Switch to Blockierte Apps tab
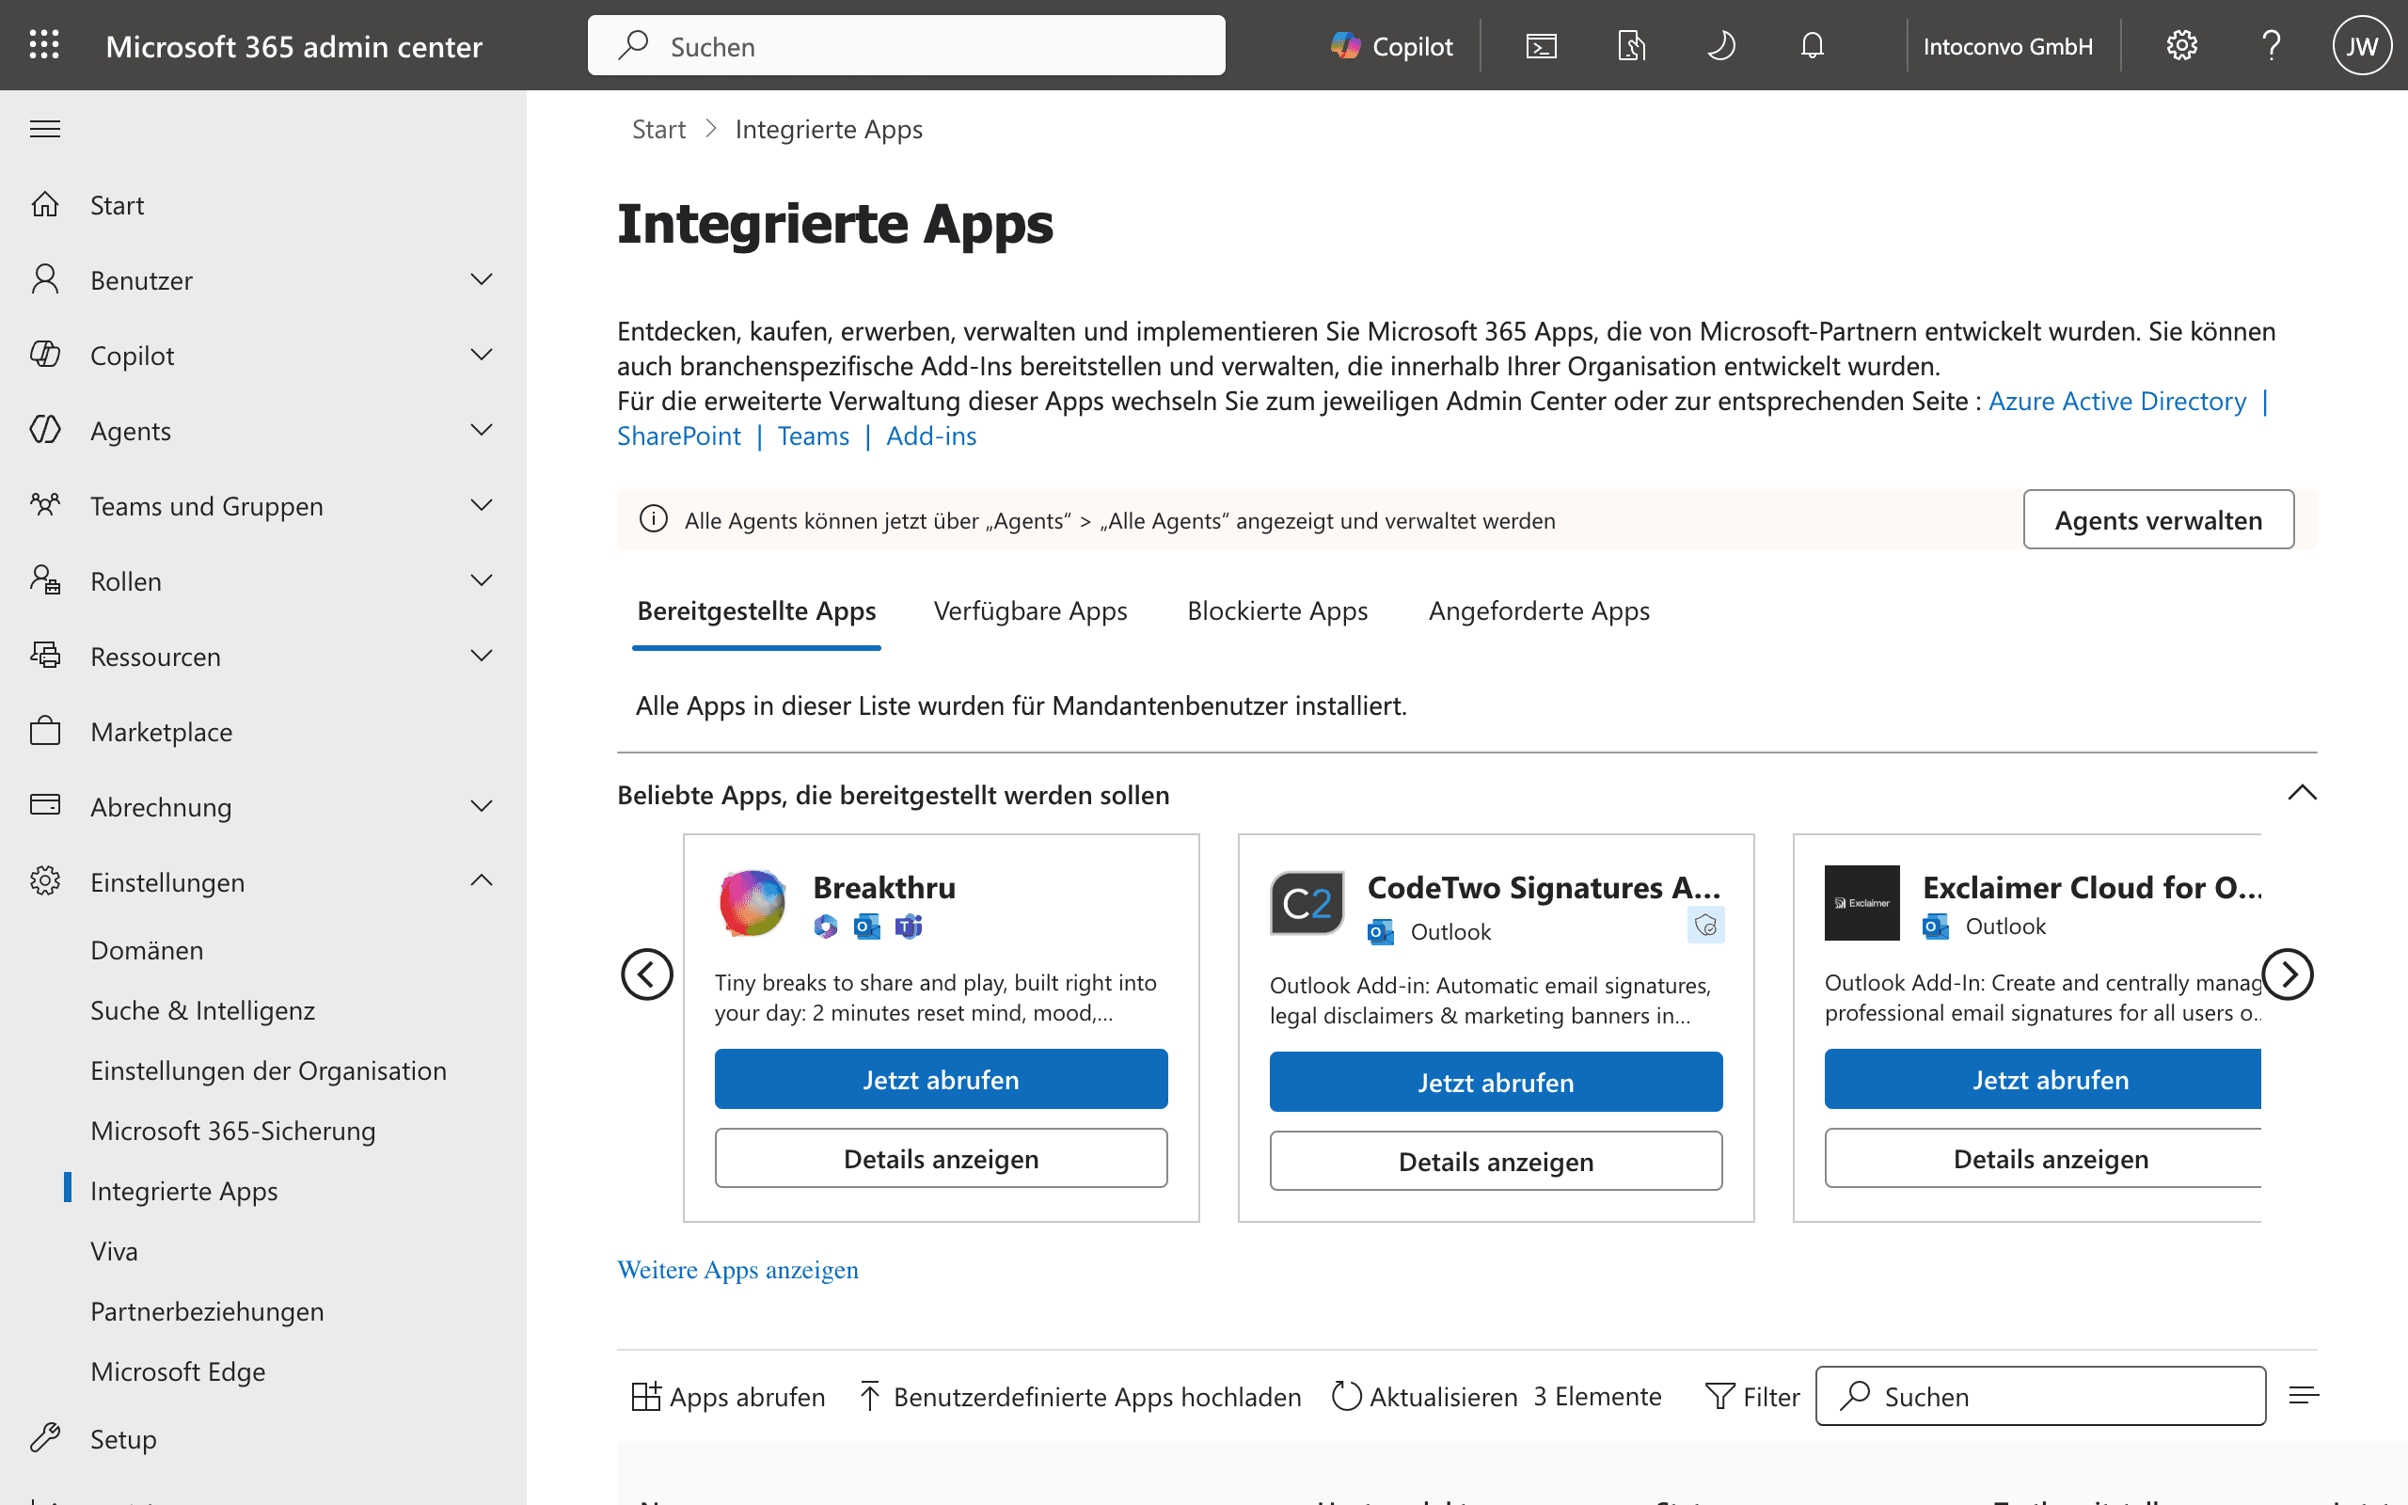This screenshot has height=1505, width=2408. tap(1276, 611)
